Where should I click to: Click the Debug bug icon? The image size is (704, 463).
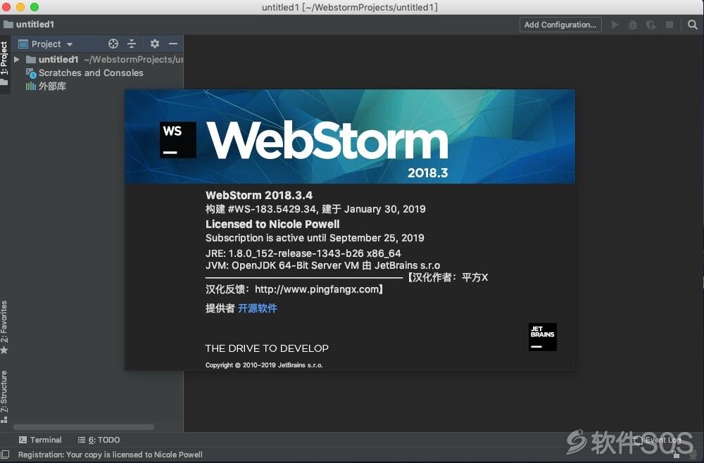point(633,25)
